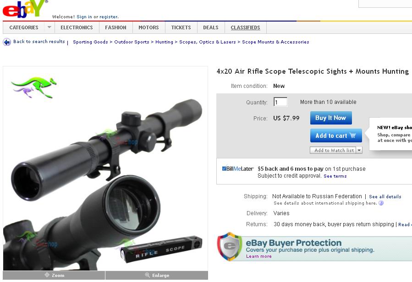Click the eBay Buyer Protection shield icon

coord(230,246)
